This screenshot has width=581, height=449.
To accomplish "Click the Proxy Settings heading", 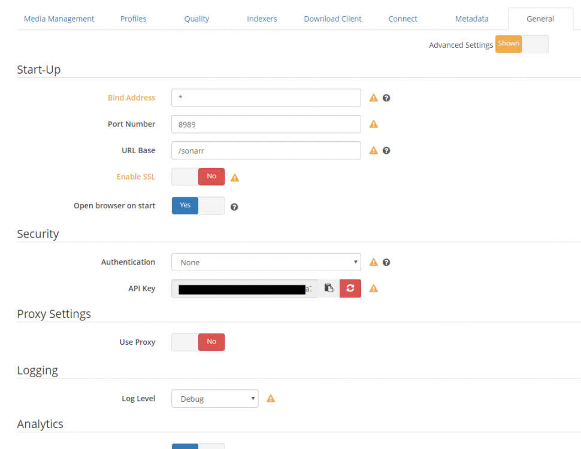I will pos(54,314).
